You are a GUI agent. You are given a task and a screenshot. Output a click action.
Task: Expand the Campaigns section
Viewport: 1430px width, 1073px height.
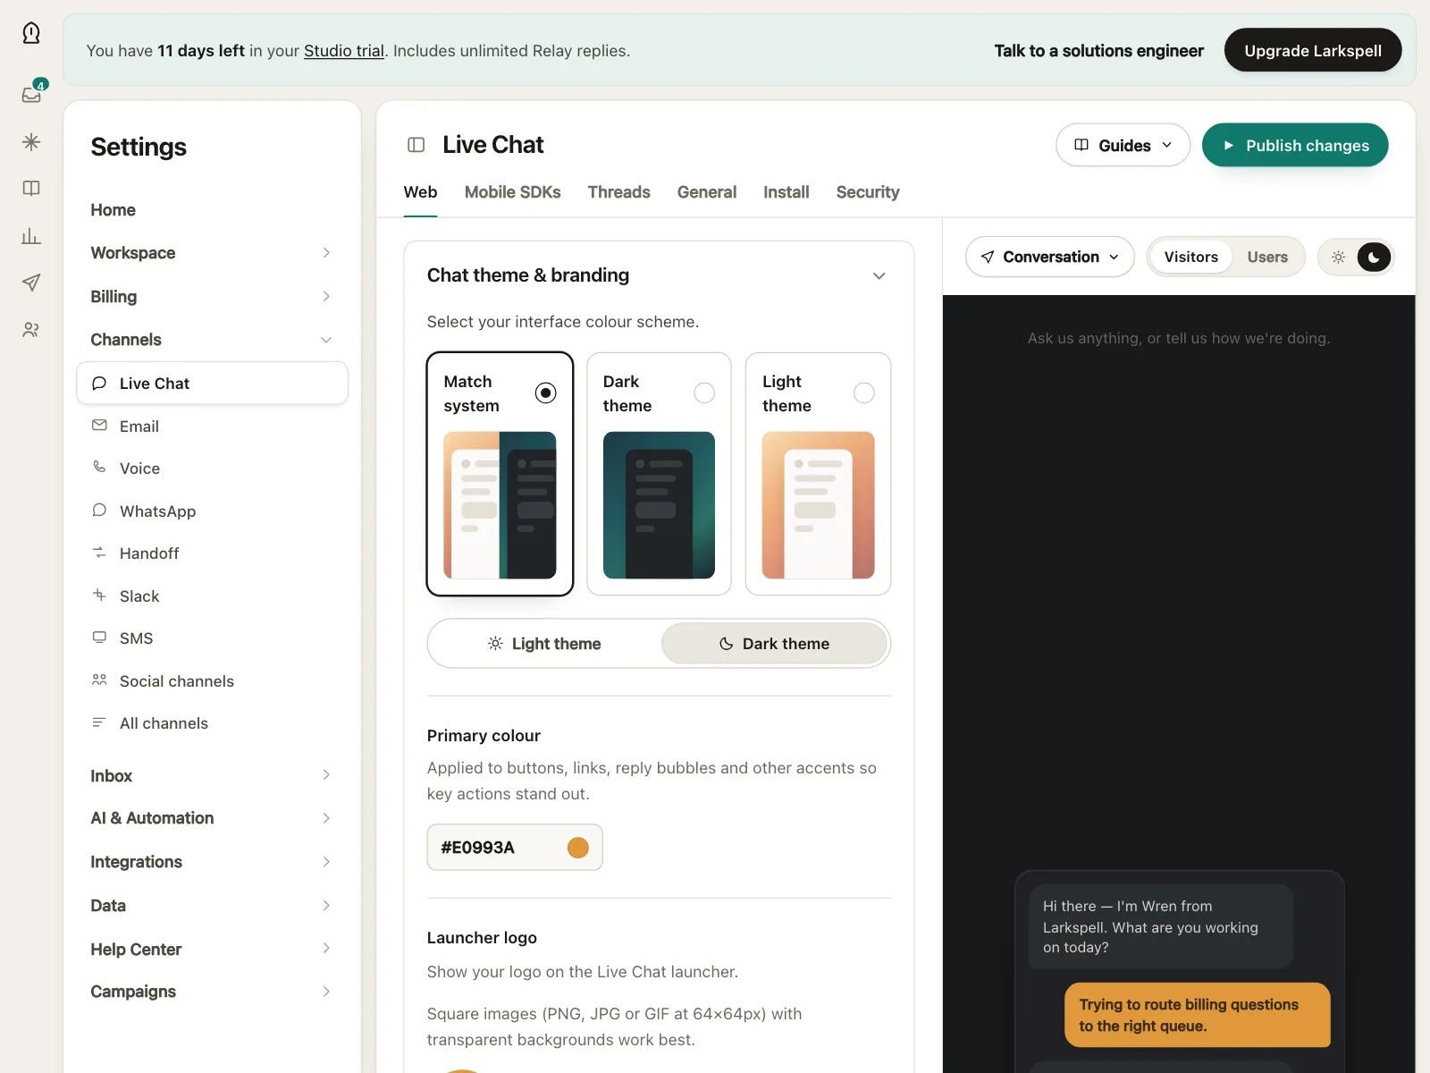pyautogui.click(x=212, y=992)
